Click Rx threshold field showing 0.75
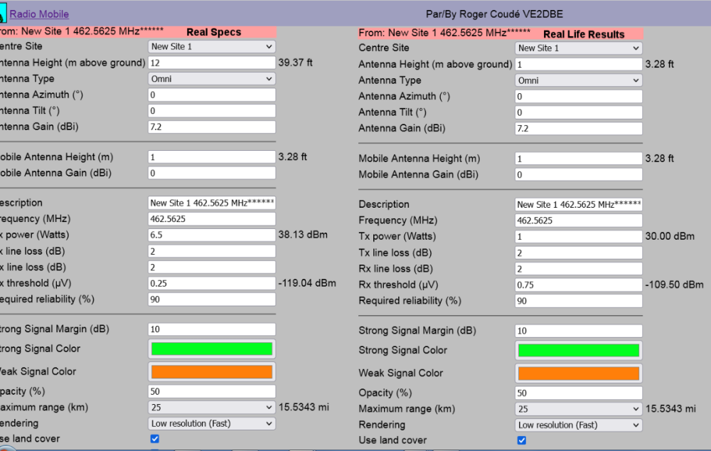 point(579,285)
